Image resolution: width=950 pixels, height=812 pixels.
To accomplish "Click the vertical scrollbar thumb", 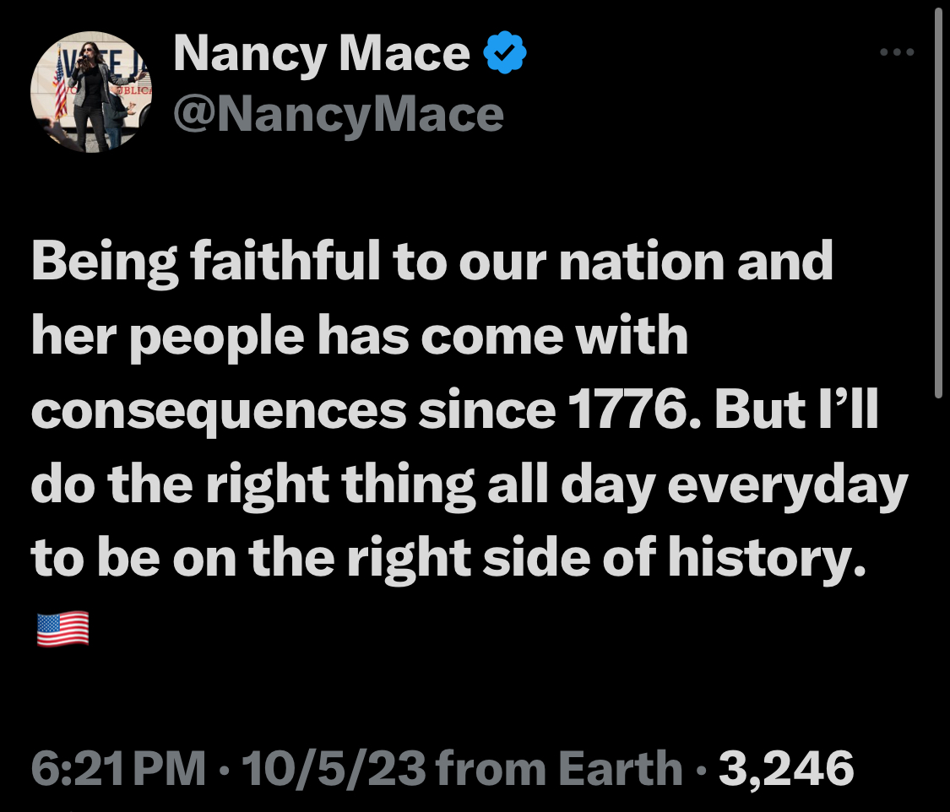I will 938,200.
